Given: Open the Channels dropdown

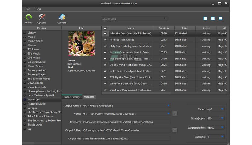Looking at the screenshot, I should point(222,137).
